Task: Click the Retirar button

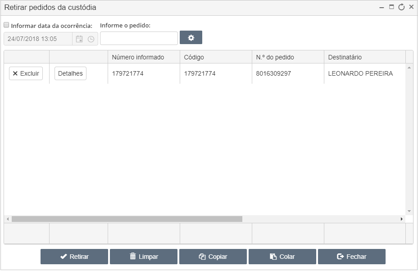Action: (74, 257)
